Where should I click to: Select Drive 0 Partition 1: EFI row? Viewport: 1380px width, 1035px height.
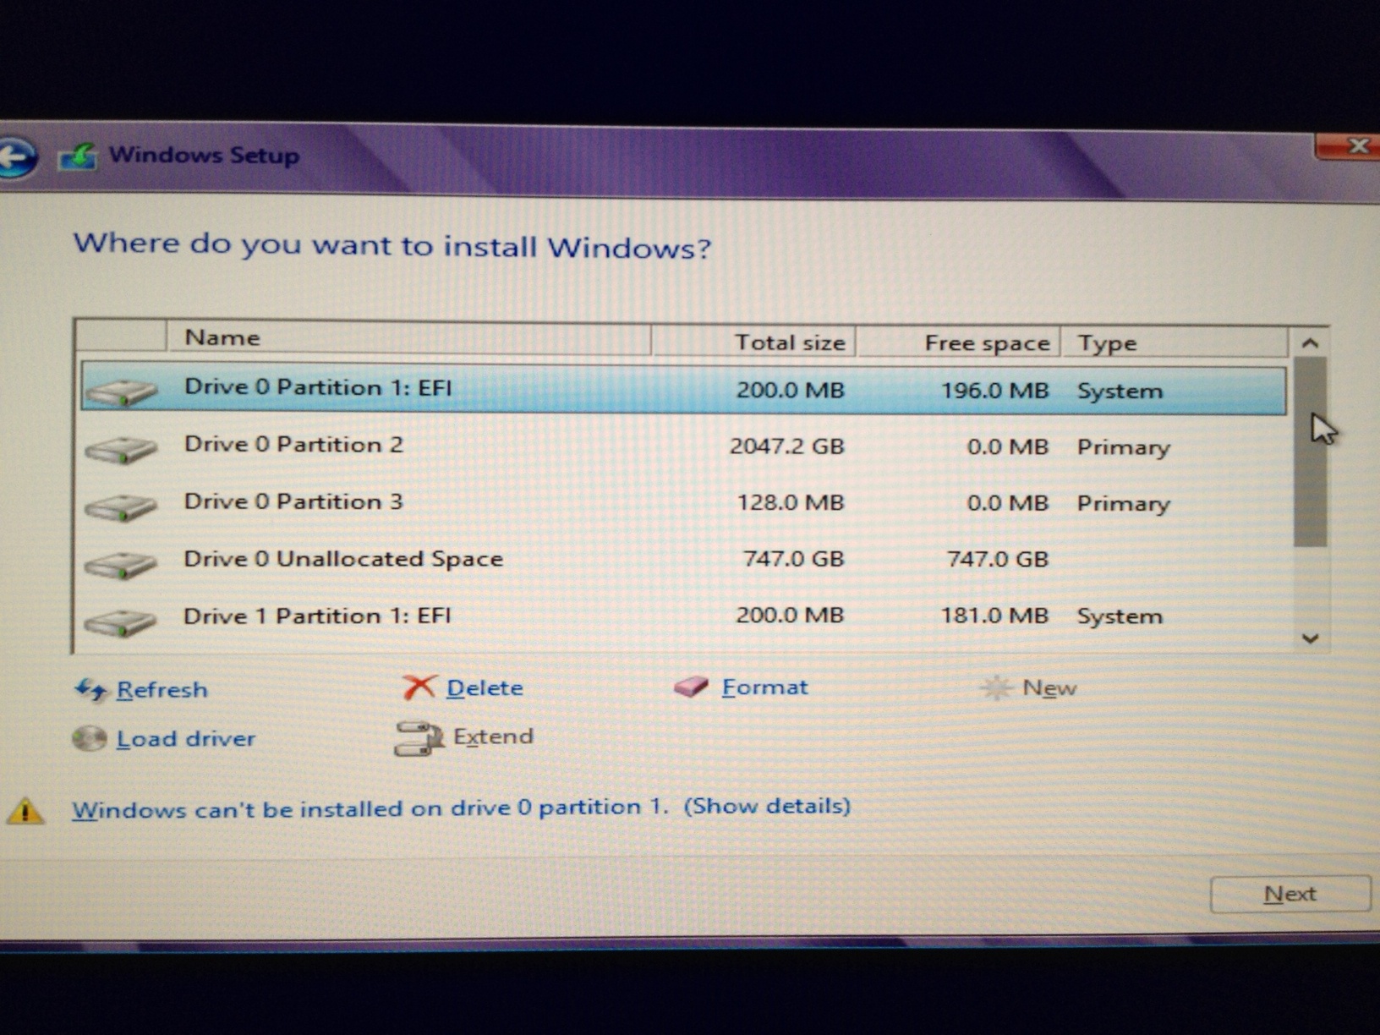(683, 390)
